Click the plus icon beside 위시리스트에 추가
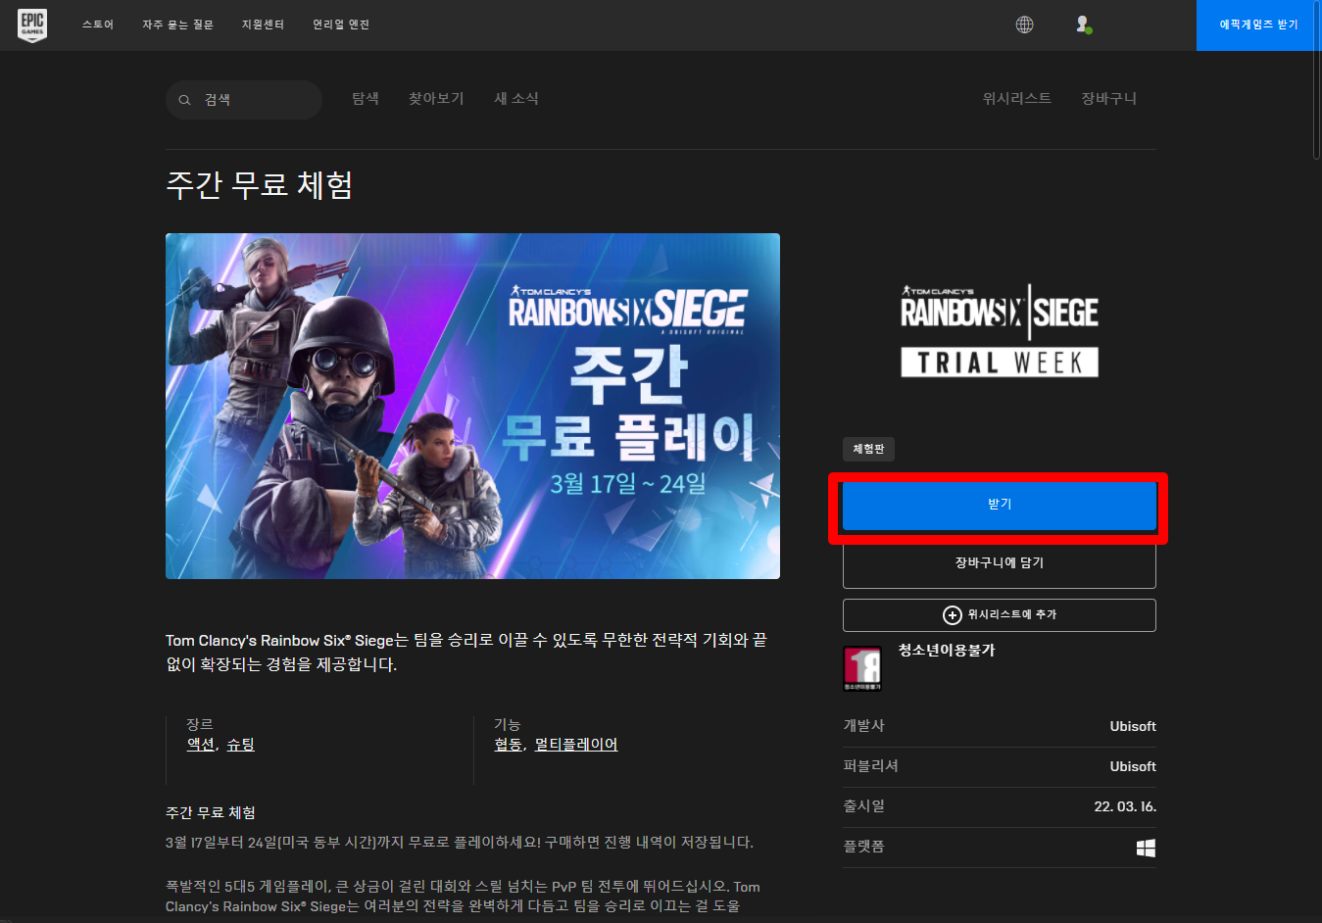The width and height of the screenshot is (1322, 923). [x=952, y=615]
